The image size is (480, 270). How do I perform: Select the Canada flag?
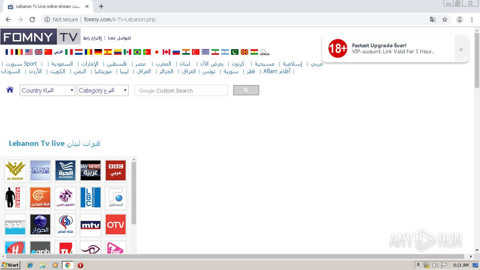point(166,52)
